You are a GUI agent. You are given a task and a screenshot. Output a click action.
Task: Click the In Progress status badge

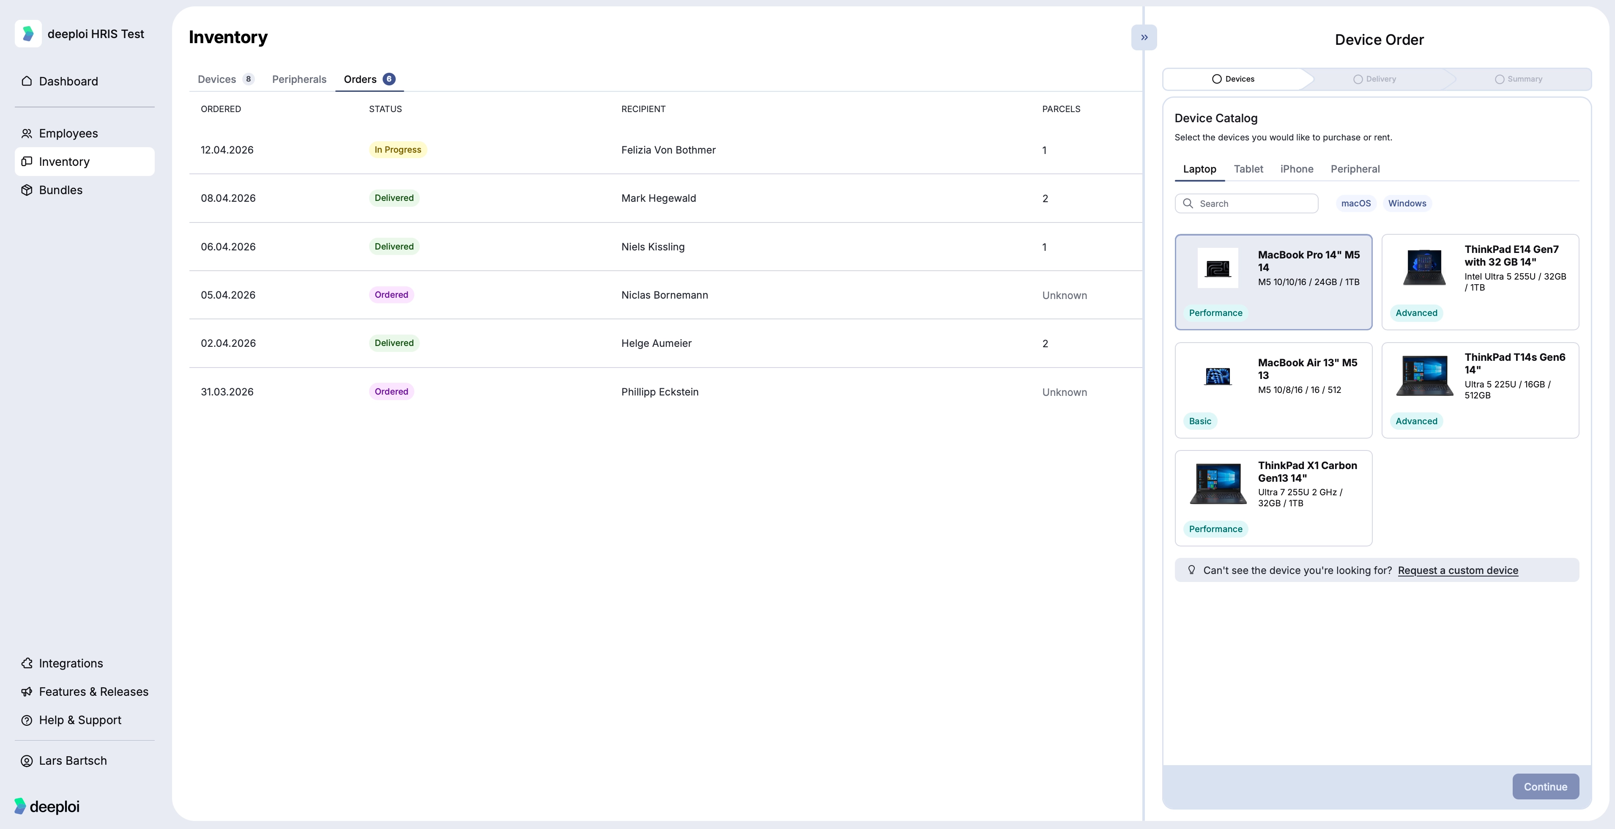(x=397, y=150)
